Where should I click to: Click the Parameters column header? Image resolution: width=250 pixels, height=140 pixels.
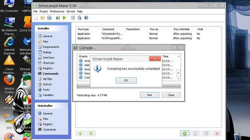point(133,29)
